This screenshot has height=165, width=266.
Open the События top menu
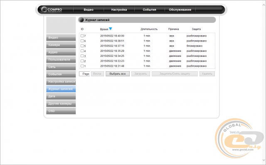pos(149,10)
